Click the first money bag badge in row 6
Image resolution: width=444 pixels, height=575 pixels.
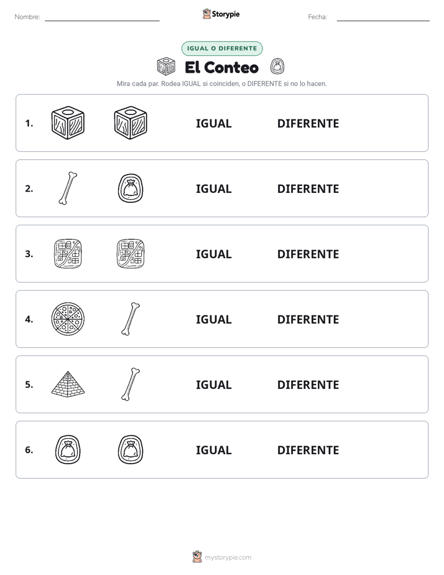coord(68,449)
